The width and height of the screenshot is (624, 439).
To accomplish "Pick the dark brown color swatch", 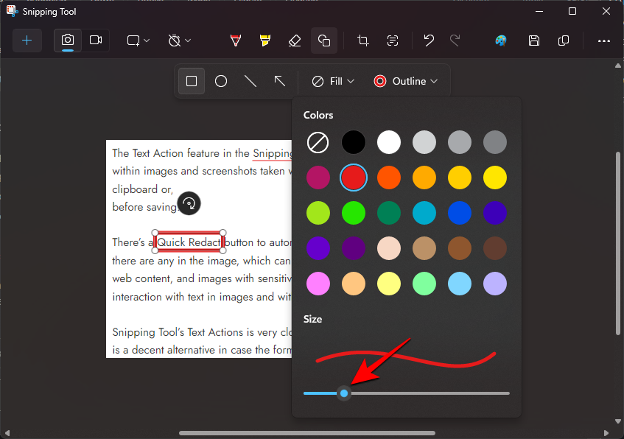I will click(x=495, y=248).
